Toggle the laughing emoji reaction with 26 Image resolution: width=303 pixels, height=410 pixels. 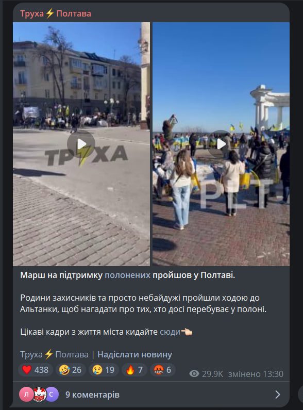point(71,370)
